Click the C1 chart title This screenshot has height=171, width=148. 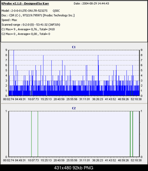click(x=74, y=47)
